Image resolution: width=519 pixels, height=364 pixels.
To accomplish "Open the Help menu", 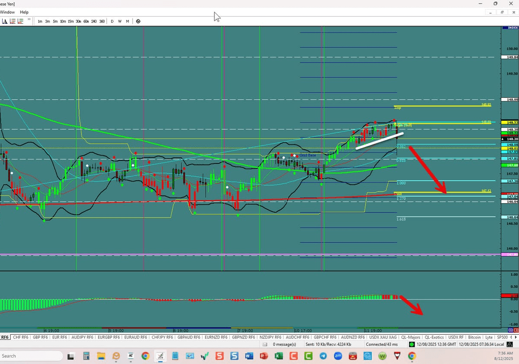I will pos(24,12).
